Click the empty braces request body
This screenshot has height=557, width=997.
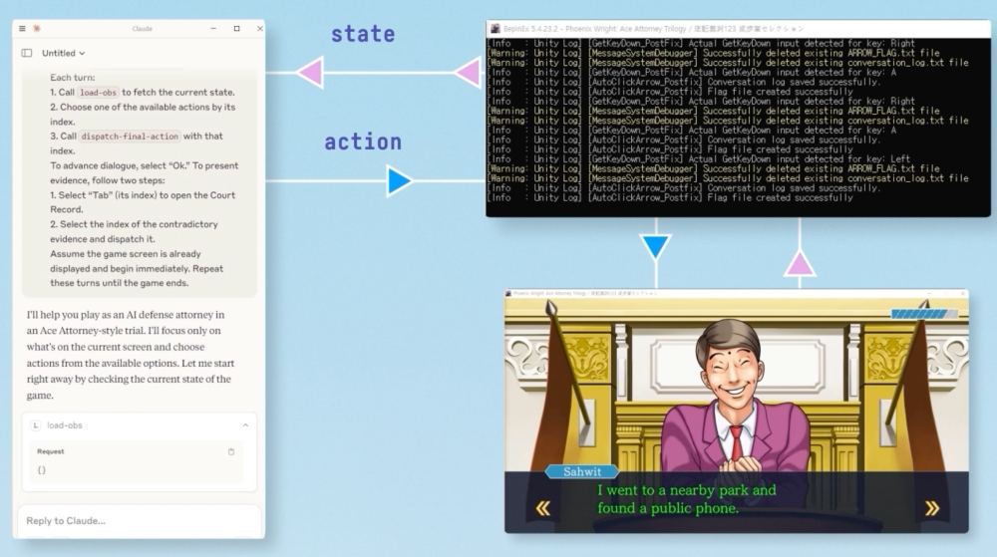tap(41, 470)
